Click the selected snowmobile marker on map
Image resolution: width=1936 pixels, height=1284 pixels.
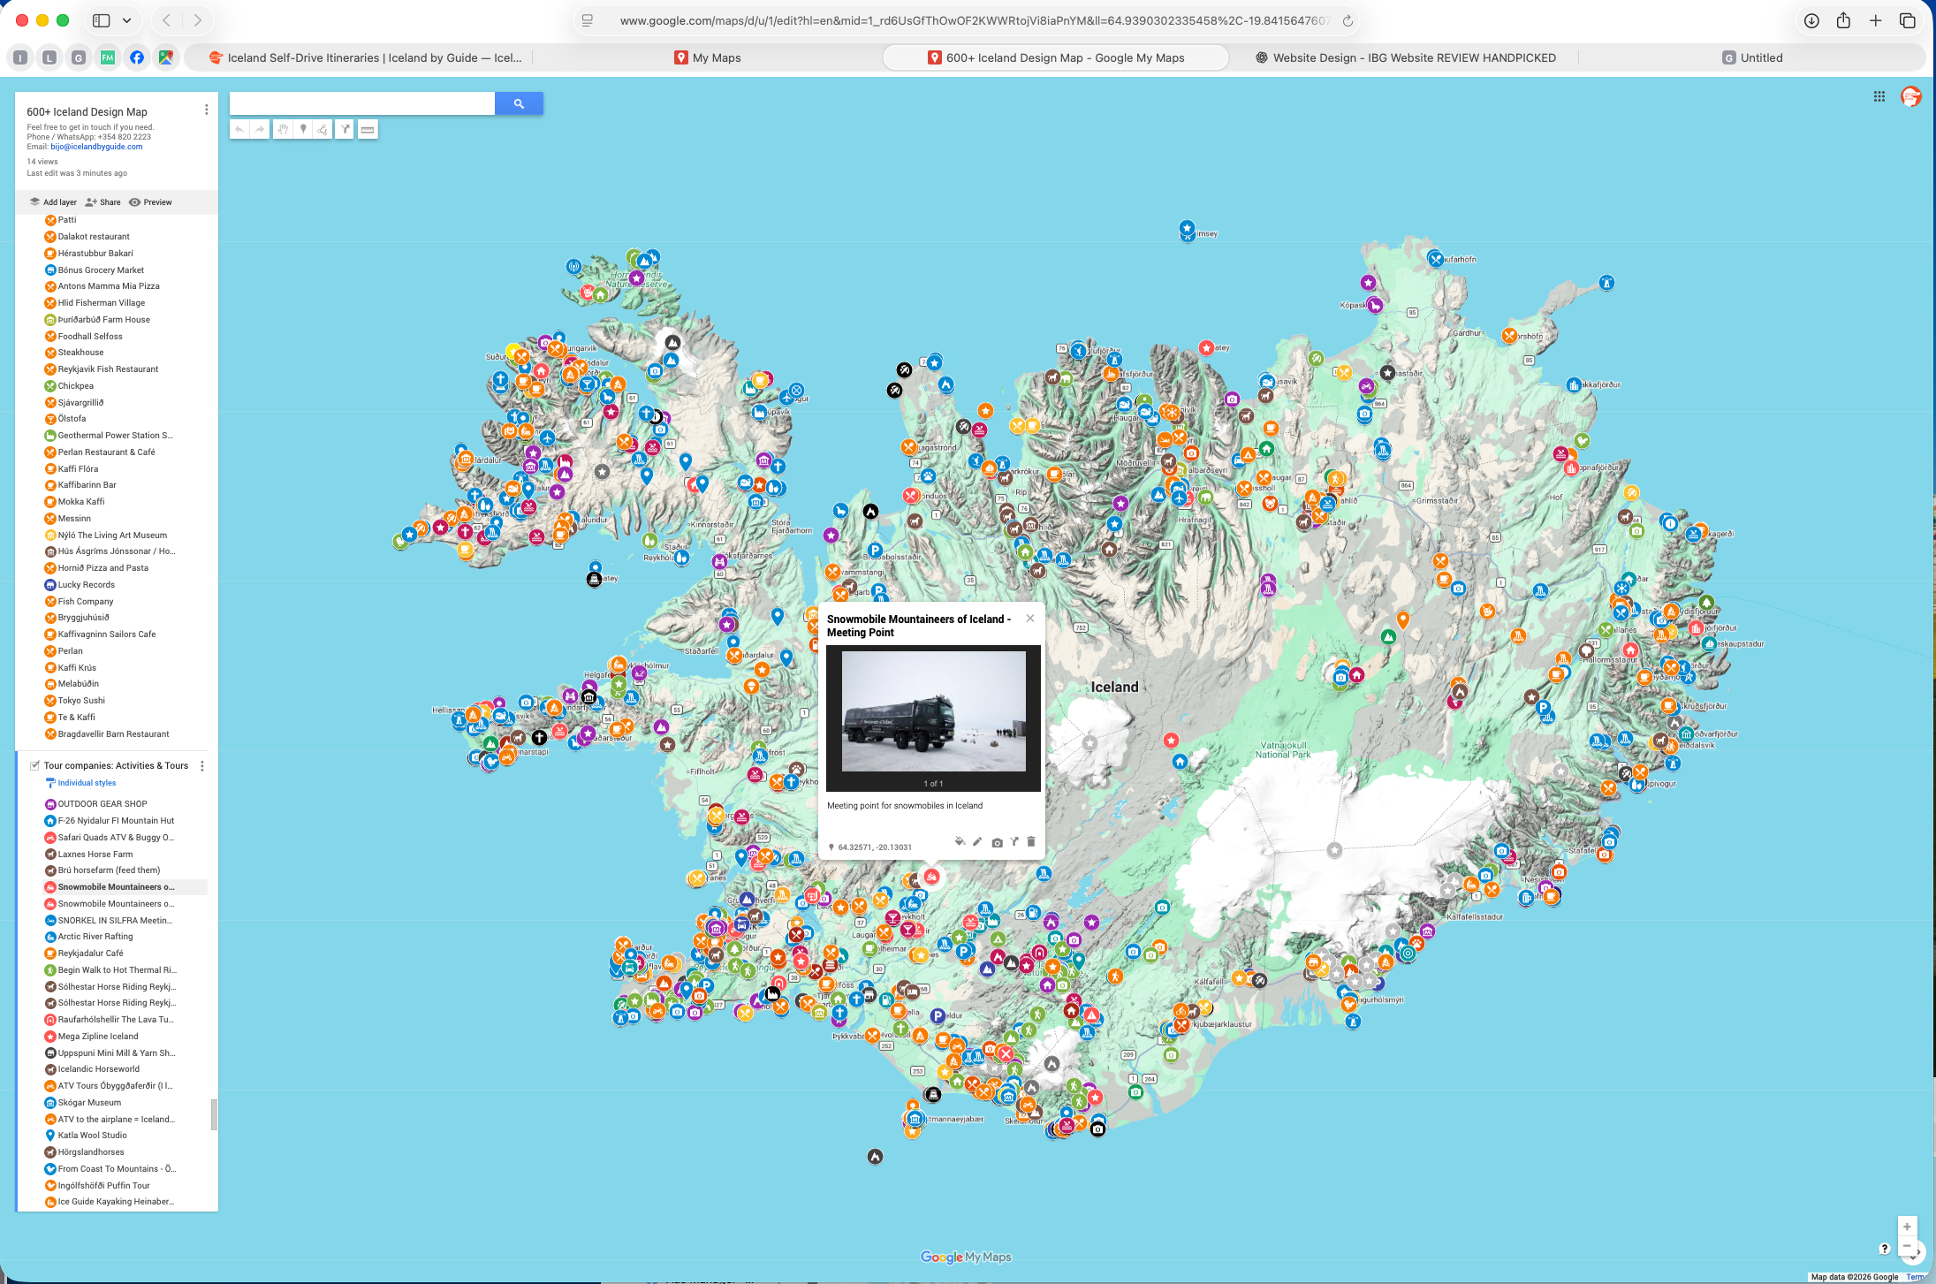(x=930, y=877)
